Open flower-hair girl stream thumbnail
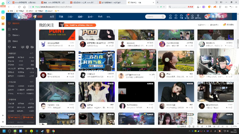The width and height of the screenshot is (239, 134). 176,61
